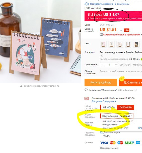This screenshot has width=142, height=153.
Task: Decrease quantity with the minus button
Action: [102, 65]
